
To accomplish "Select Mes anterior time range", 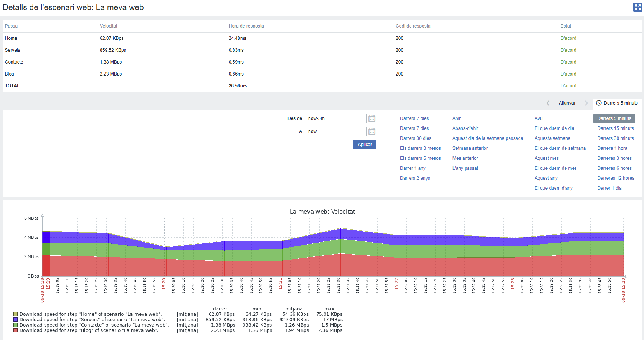I will coord(465,158).
